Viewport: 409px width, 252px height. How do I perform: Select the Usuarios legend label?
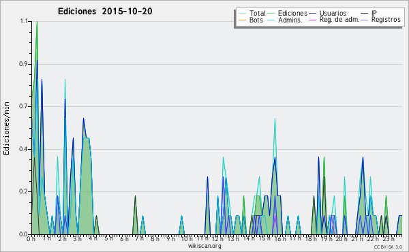333,14
